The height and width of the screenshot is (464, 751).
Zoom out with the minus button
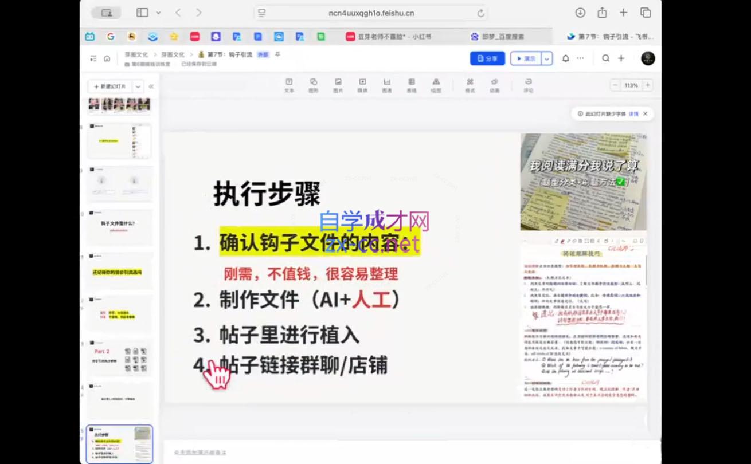coord(615,85)
